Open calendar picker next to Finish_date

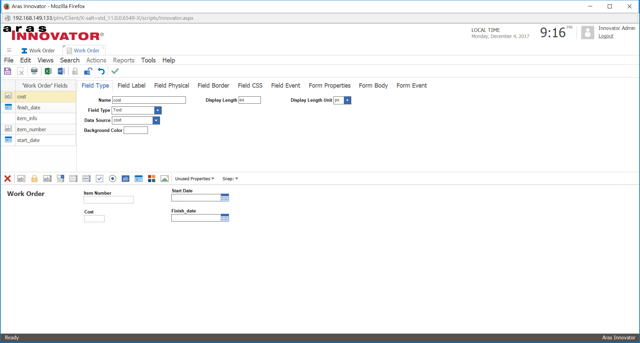point(225,218)
